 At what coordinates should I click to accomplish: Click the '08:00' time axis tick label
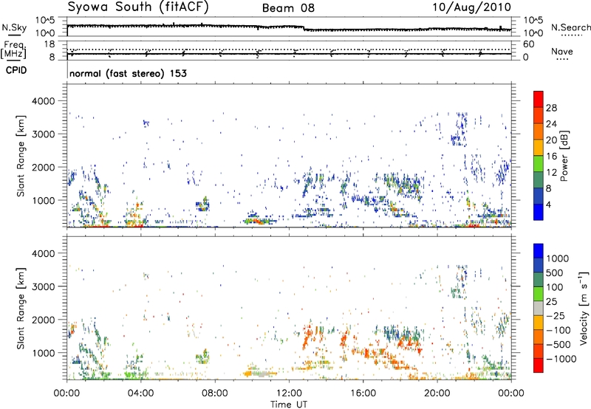coord(215,393)
